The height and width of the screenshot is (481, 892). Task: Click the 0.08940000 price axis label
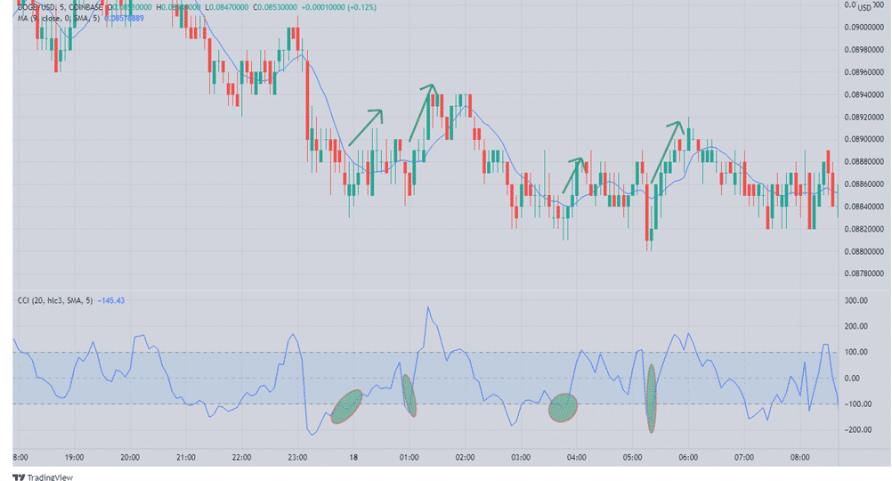point(864,94)
